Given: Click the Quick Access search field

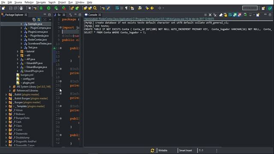Looking at the screenshot, I should point(250,8).
